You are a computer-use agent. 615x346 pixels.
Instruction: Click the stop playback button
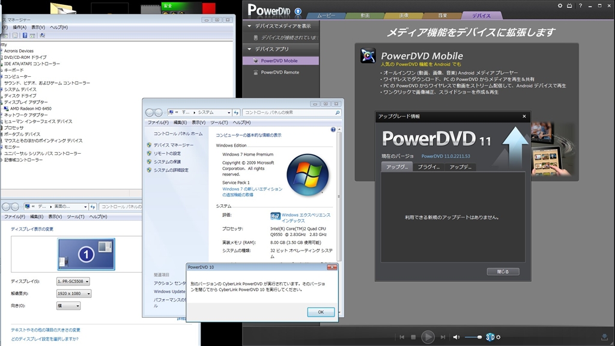(413, 337)
